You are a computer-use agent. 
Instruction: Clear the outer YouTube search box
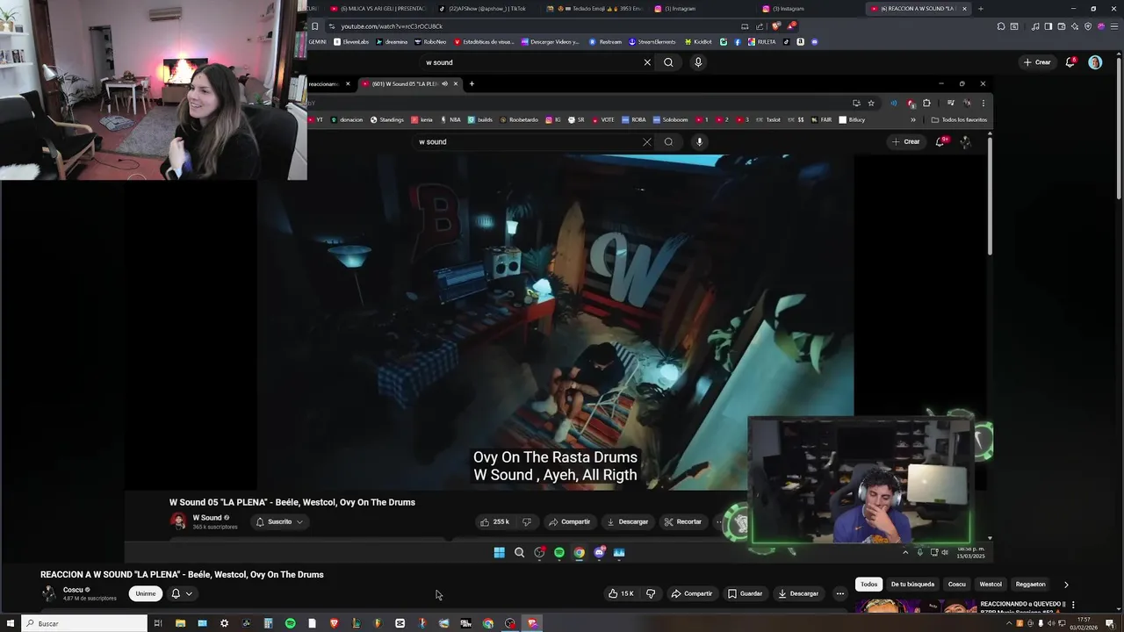point(647,62)
